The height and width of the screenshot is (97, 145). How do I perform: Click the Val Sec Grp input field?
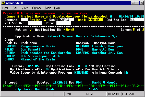coord(35,23)
